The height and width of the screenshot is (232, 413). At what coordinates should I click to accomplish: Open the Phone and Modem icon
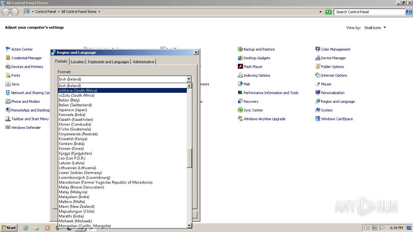(8, 101)
